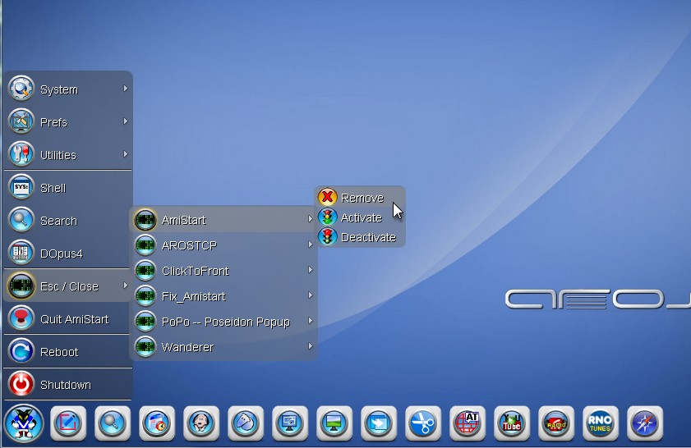Click Quit AmiStart label

pos(75,319)
